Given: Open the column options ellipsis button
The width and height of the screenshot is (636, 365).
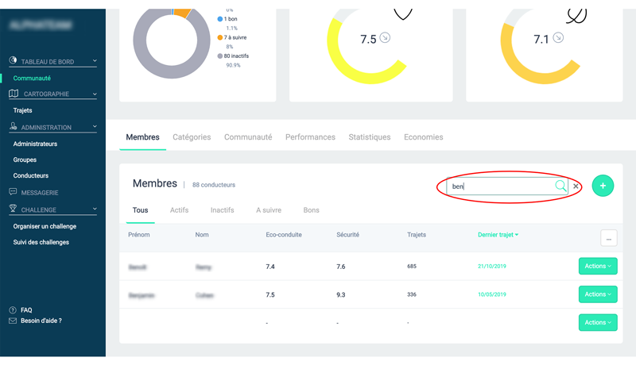Looking at the screenshot, I should click(608, 238).
